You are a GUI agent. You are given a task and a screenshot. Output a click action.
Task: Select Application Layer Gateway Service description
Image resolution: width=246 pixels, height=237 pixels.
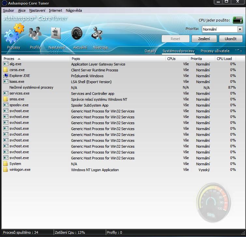(x=98, y=64)
